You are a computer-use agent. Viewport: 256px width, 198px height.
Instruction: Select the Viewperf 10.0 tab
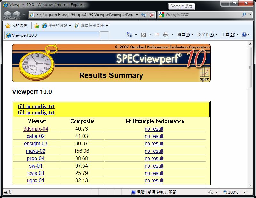click(x=52, y=35)
